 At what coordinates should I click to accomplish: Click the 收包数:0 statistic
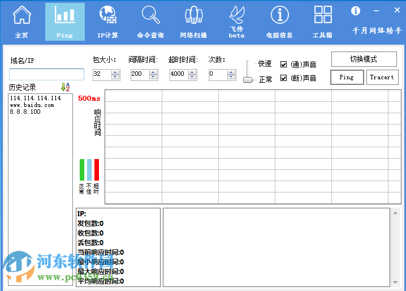(90, 233)
